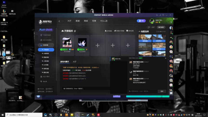Open 锦标赛 in the sidebar
The width and height of the screenshot is (208, 117).
pyautogui.click(x=44, y=81)
